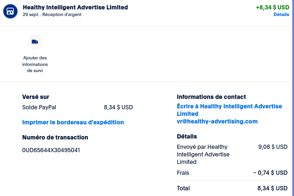Click the "29 sept. Réception d'argent" subtitle

coord(52,15)
